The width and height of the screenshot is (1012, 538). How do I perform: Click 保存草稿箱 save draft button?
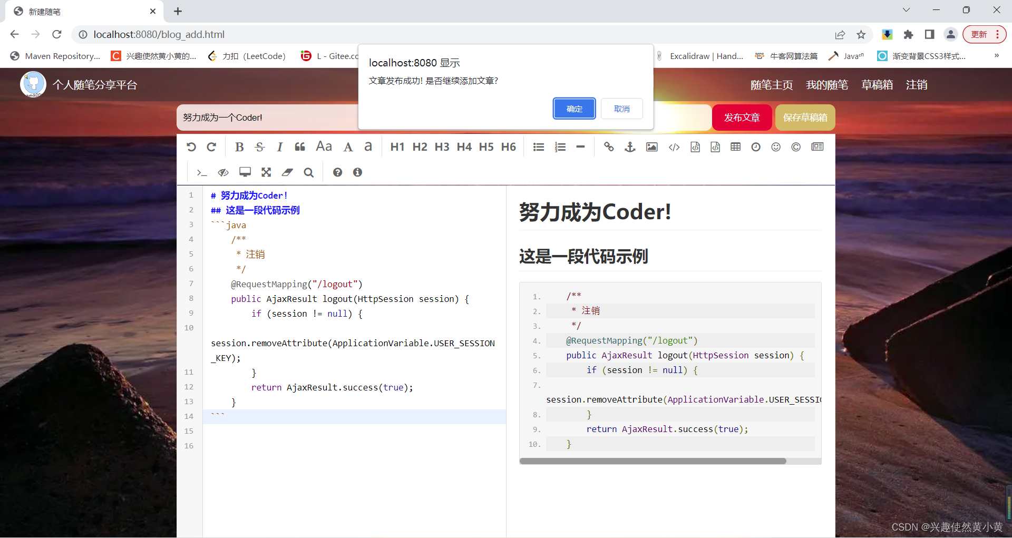[805, 118]
